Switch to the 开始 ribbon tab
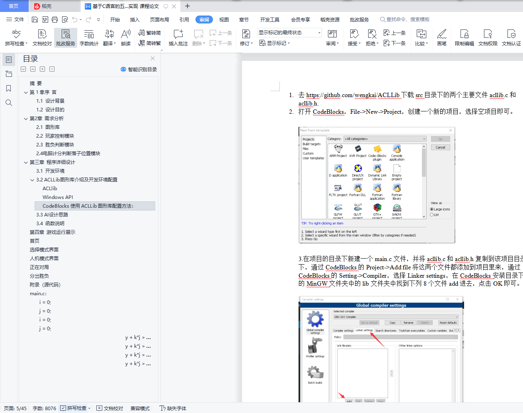The width and height of the screenshot is (523, 413). 115,19
